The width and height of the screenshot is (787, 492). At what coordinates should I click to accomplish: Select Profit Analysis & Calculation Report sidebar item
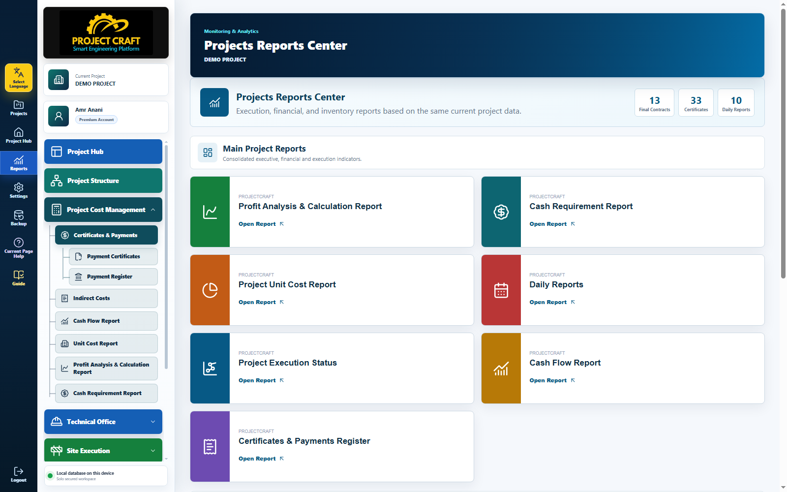106,369
